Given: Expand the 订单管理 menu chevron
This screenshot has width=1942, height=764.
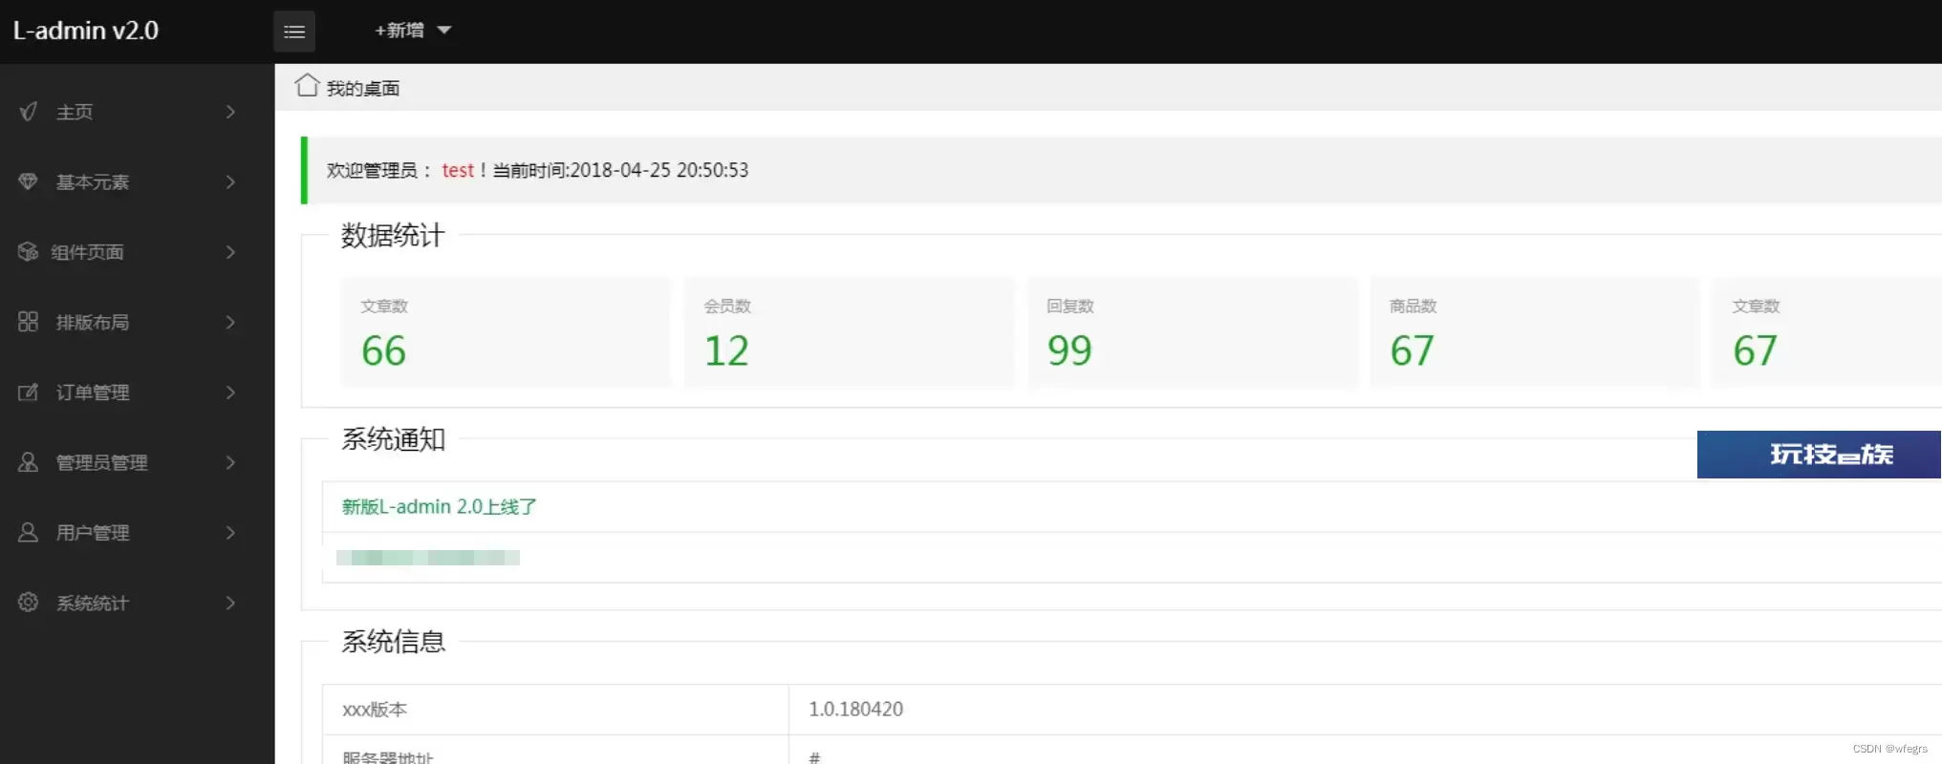Looking at the screenshot, I should (x=230, y=393).
